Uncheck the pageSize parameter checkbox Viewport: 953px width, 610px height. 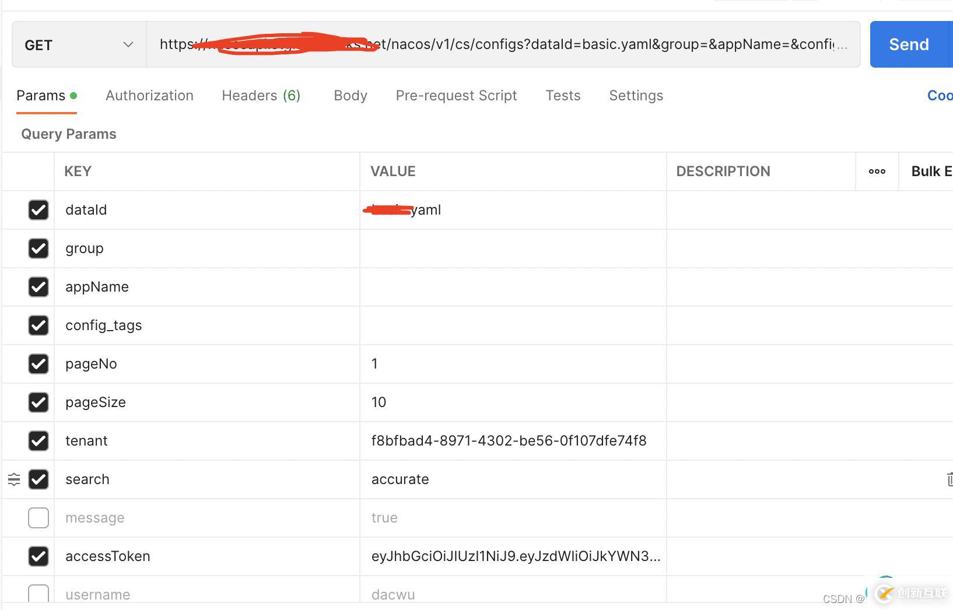pos(38,402)
